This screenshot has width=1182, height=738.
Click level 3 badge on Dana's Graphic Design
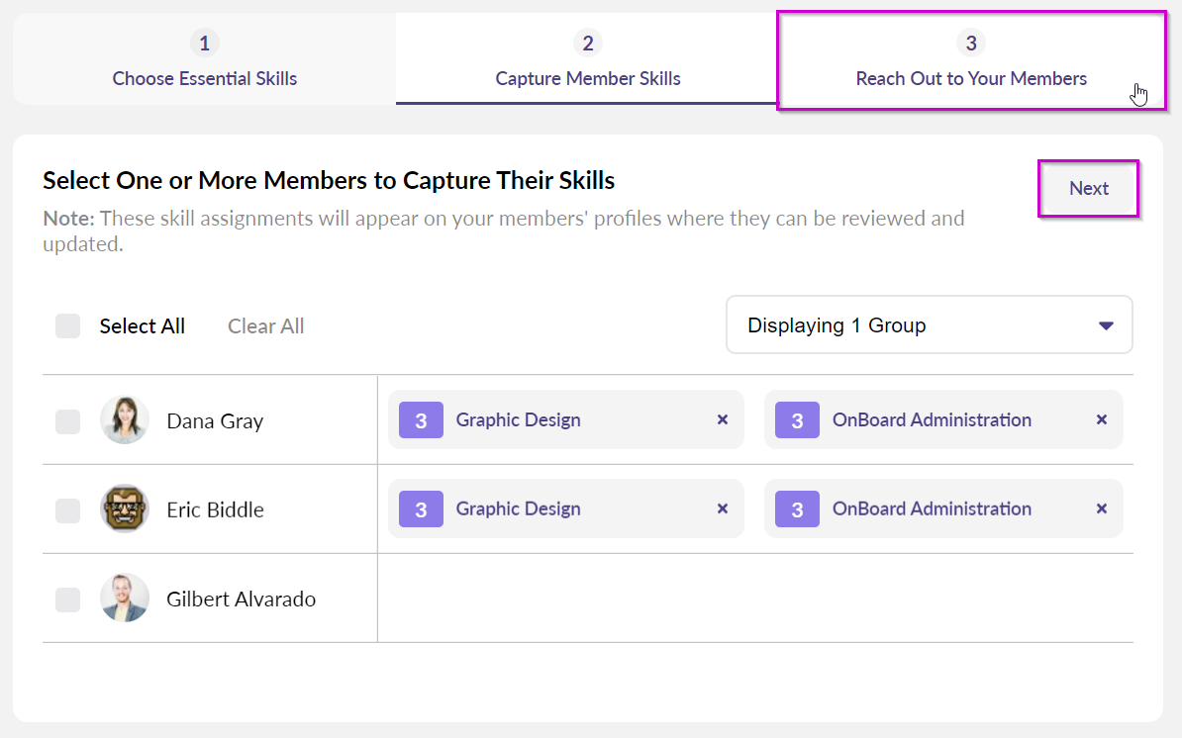[421, 420]
